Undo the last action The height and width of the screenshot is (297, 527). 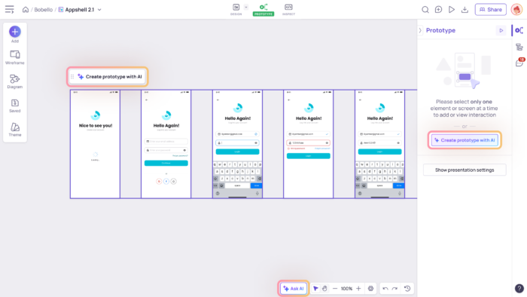pos(385,289)
